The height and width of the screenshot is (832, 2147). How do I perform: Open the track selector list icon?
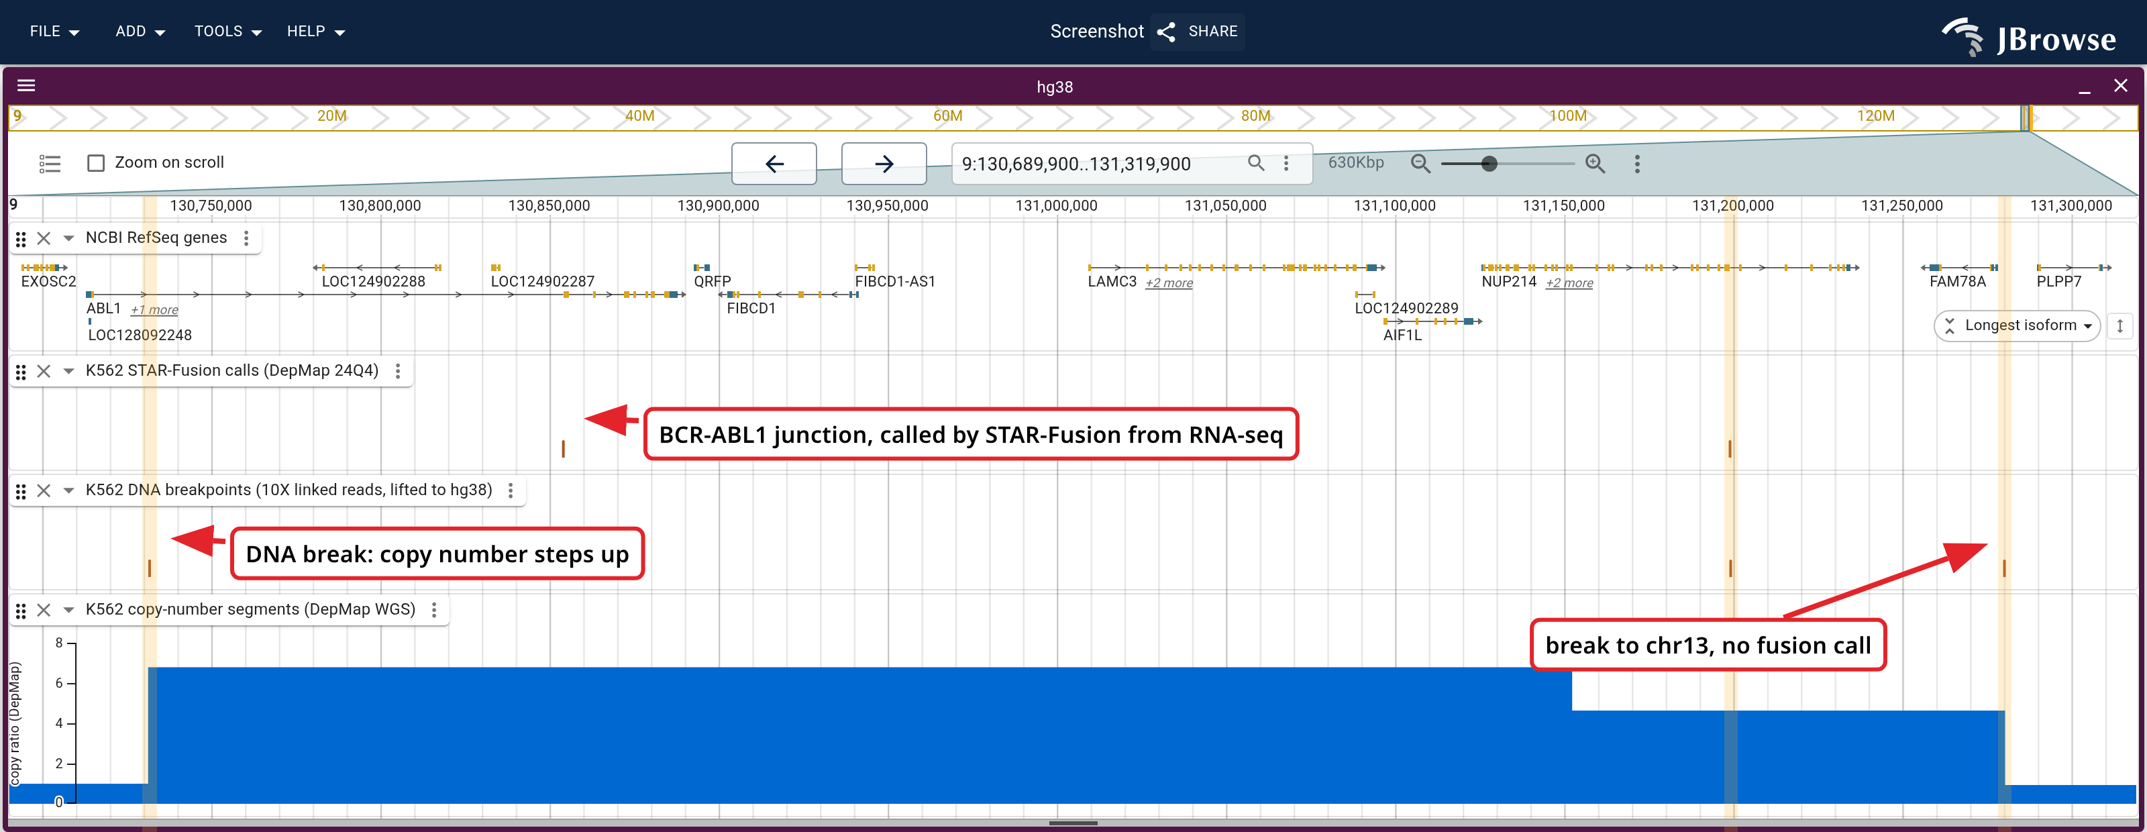tap(50, 164)
